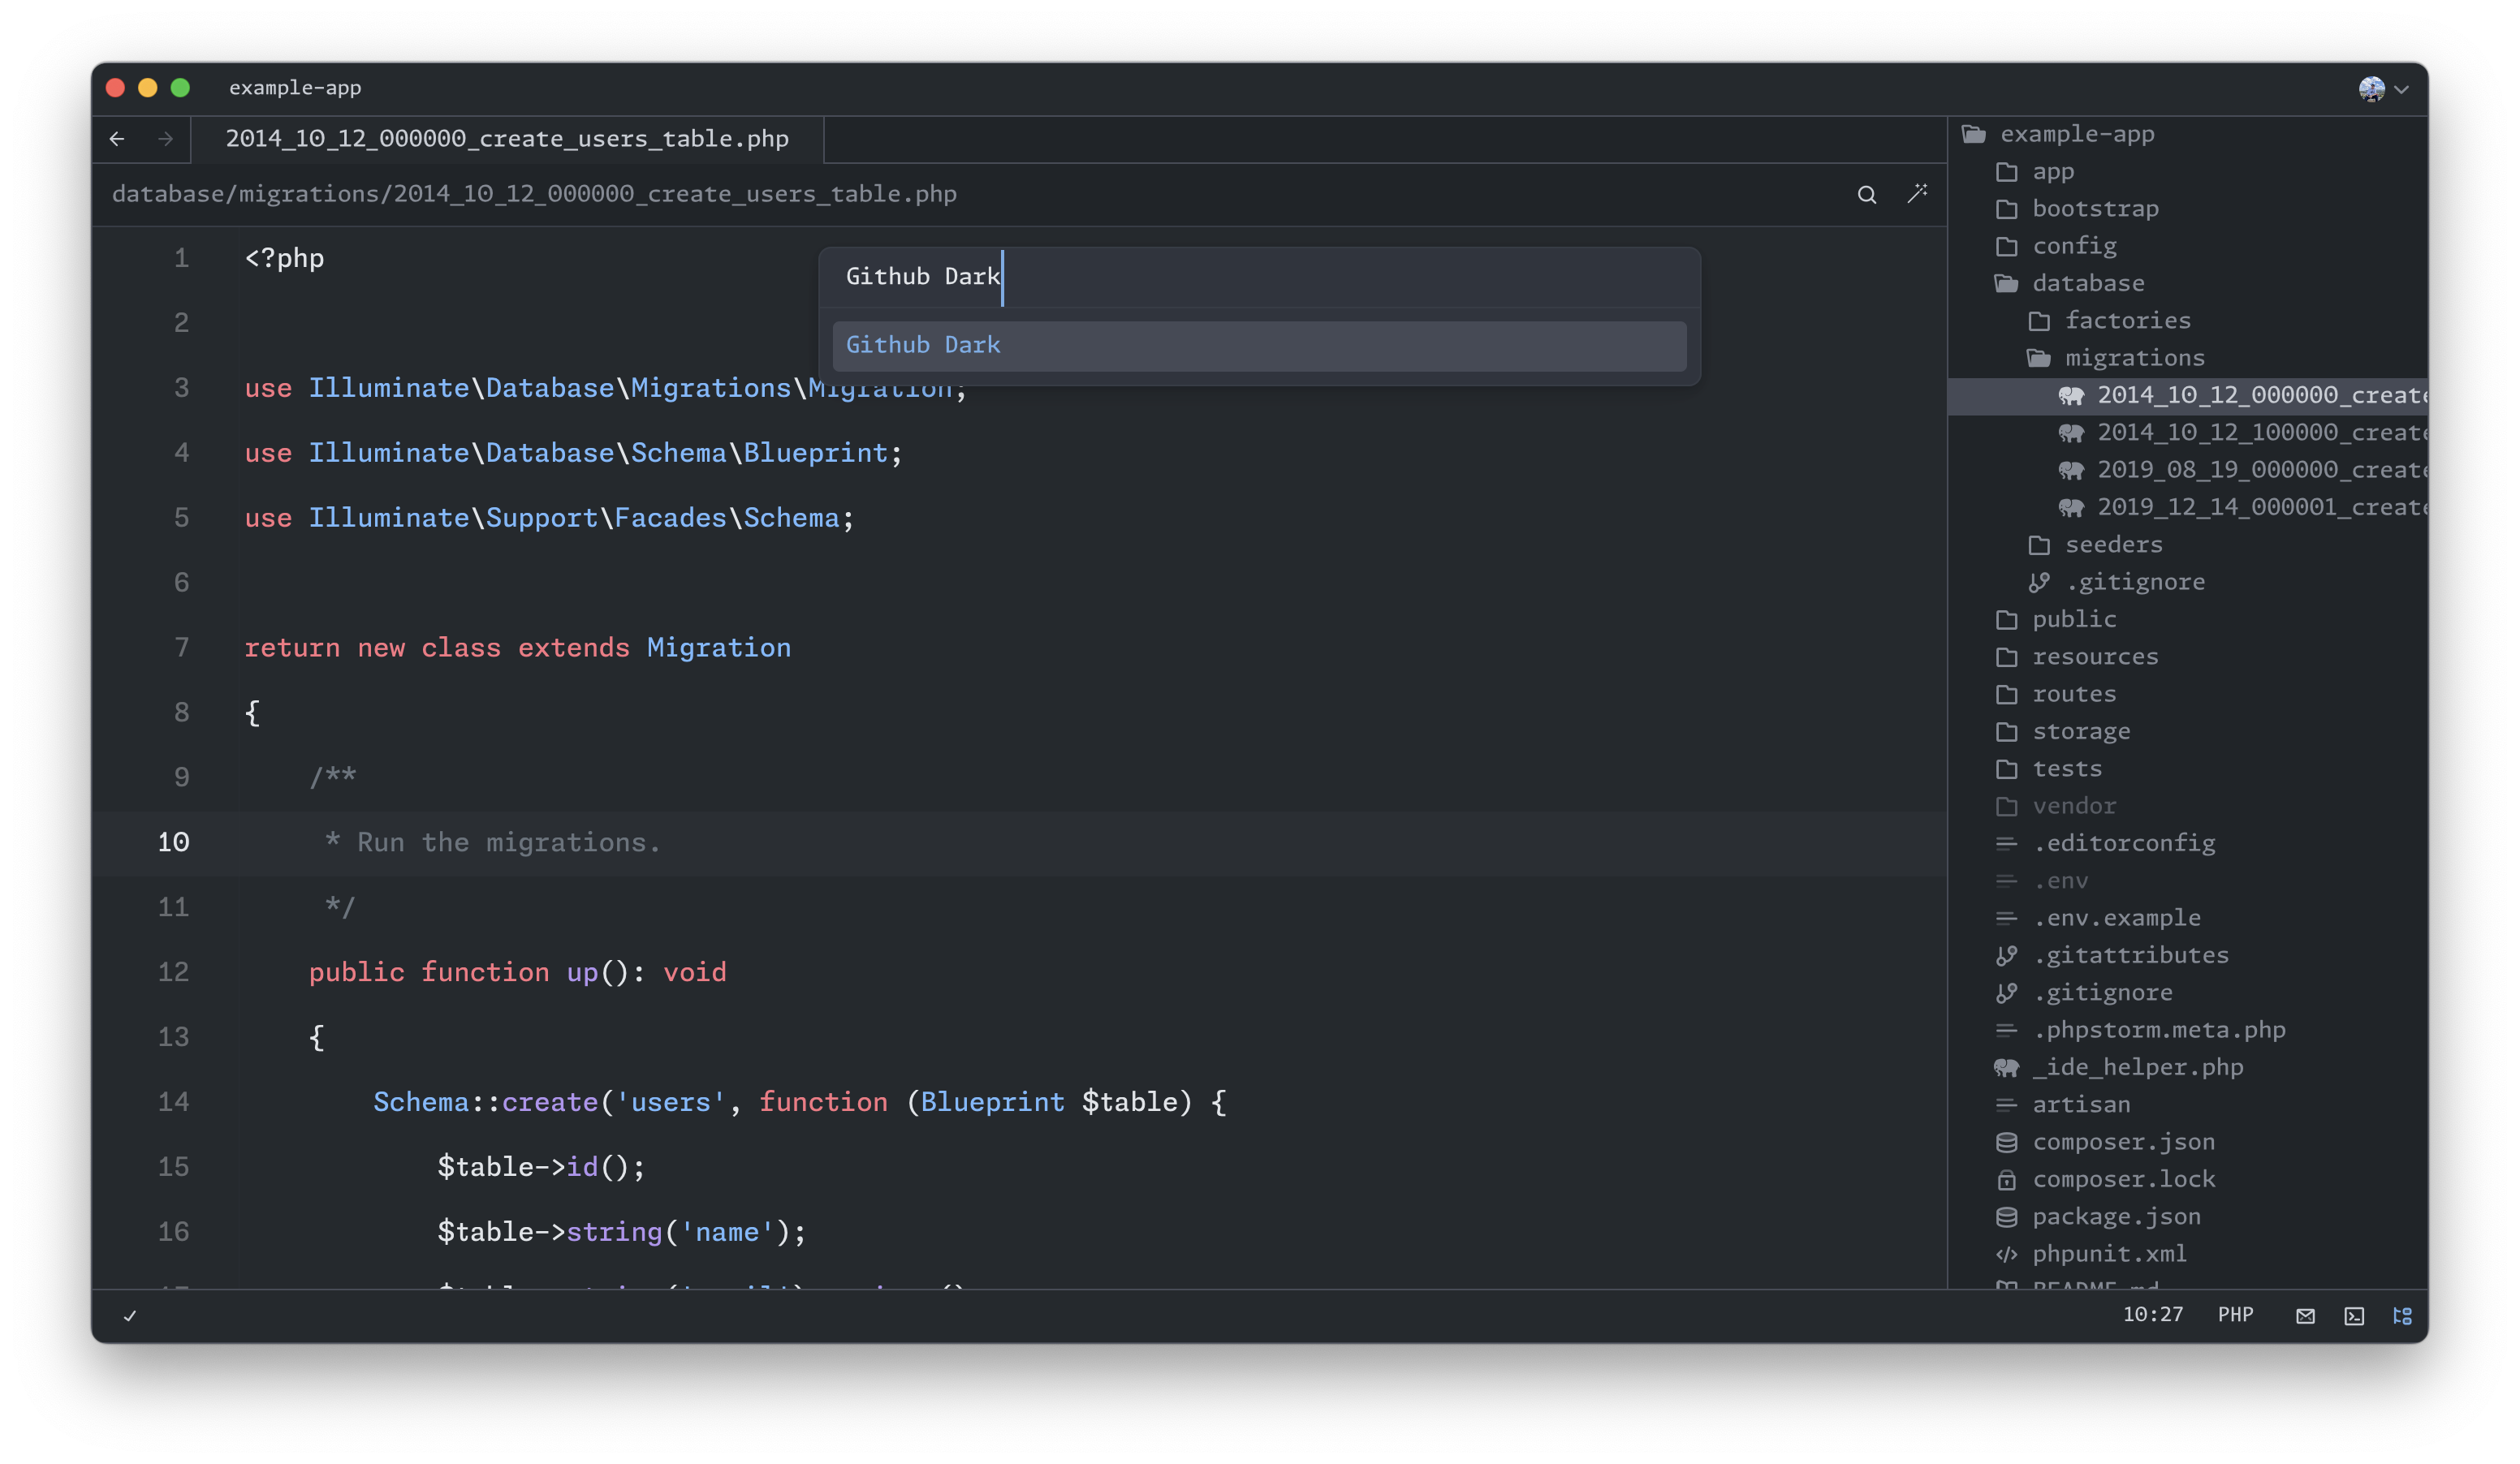Viewport: 2520px width, 1464px height.
Task: Navigate forward with the right arrow
Action: 166,139
